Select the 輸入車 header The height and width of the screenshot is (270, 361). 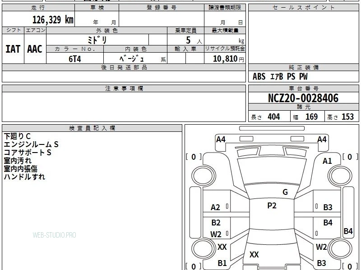(185, 49)
